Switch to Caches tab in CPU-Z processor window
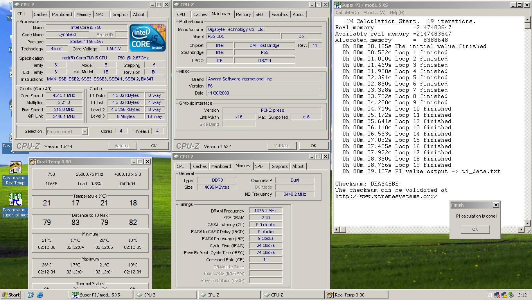Viewport: 532px width, 300px height. point(40,14)
